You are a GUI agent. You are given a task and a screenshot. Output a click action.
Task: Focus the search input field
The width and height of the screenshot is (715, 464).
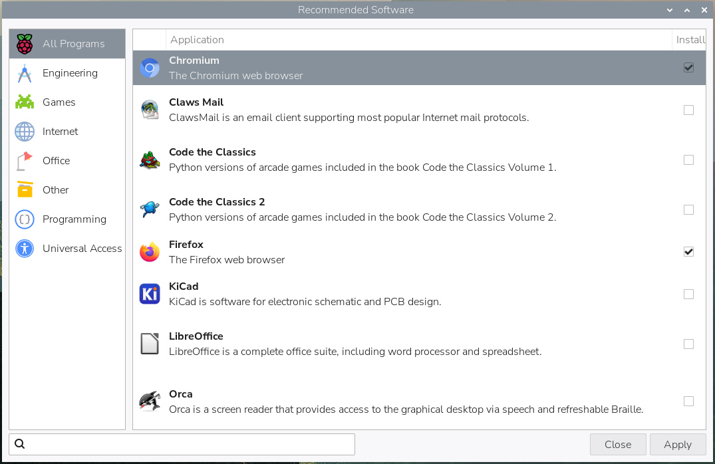click(182, 445)
